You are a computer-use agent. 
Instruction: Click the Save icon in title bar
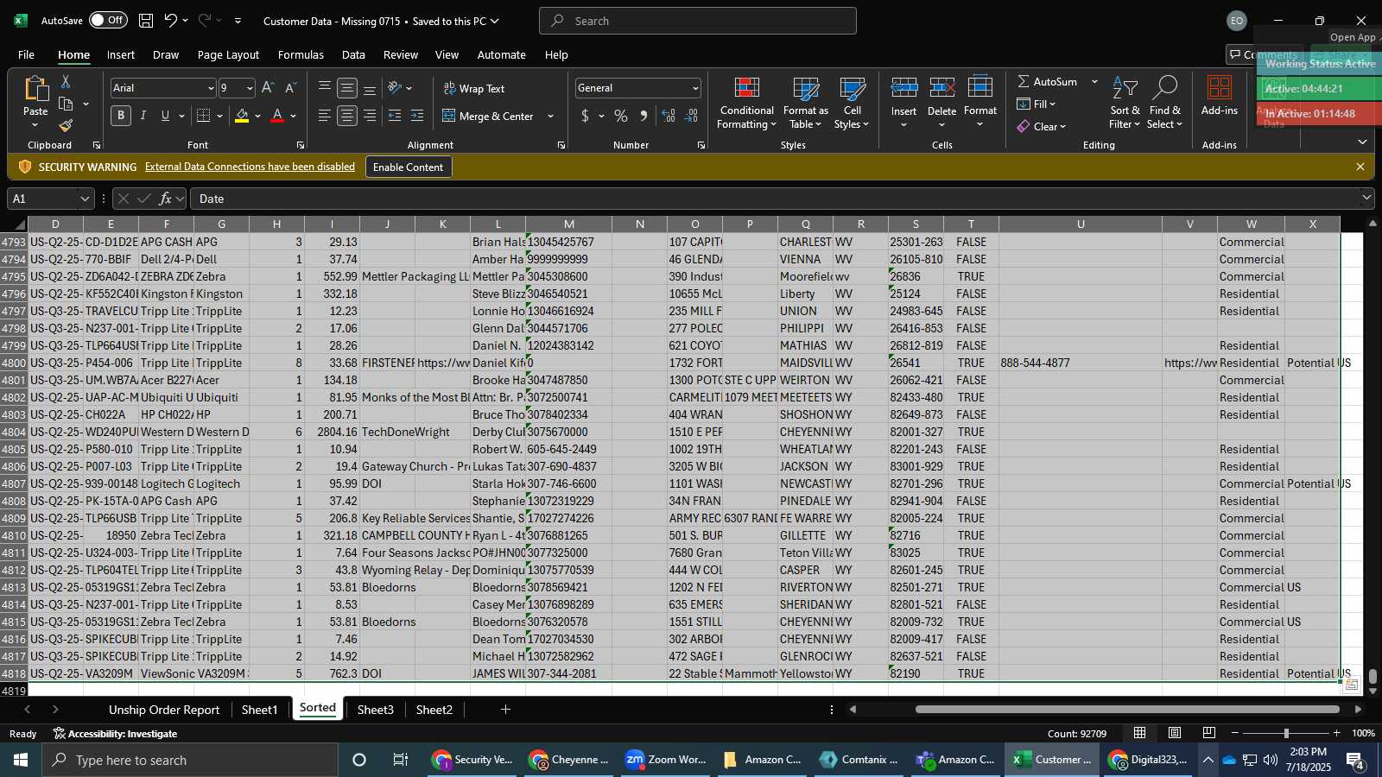tap(146, 21)
